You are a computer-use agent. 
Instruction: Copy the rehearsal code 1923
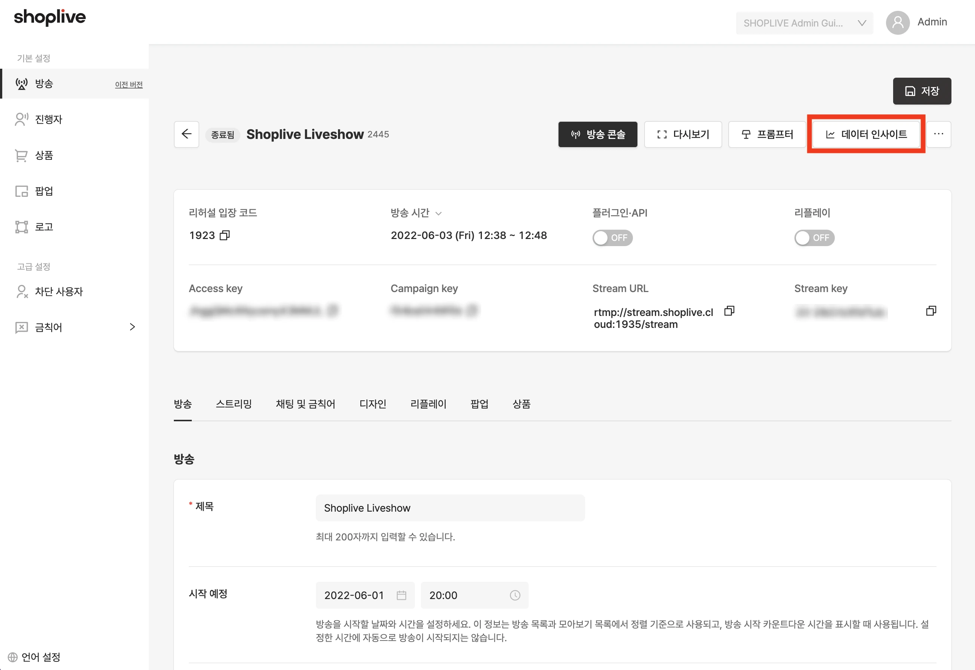225,235
